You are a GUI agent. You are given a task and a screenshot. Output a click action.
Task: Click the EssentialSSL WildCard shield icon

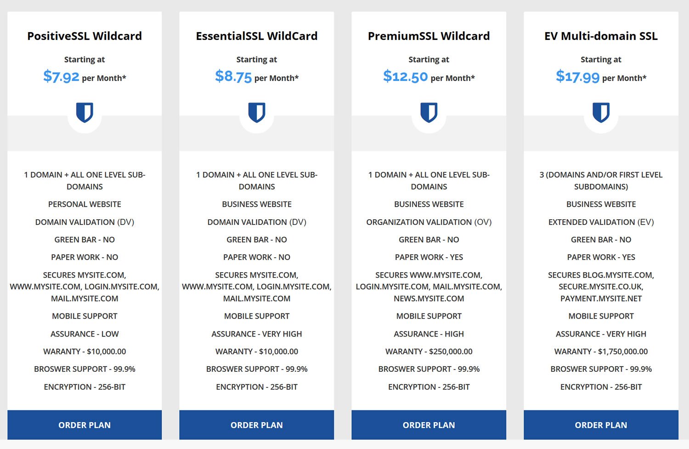257,113
